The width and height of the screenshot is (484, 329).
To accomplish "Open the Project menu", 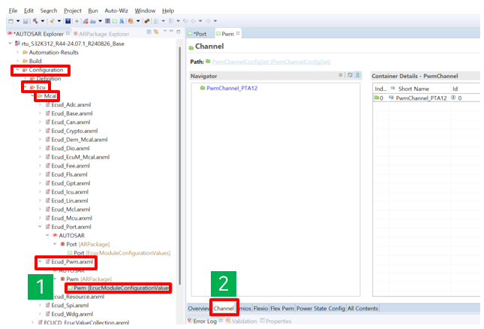I will (x=73, y=11).
